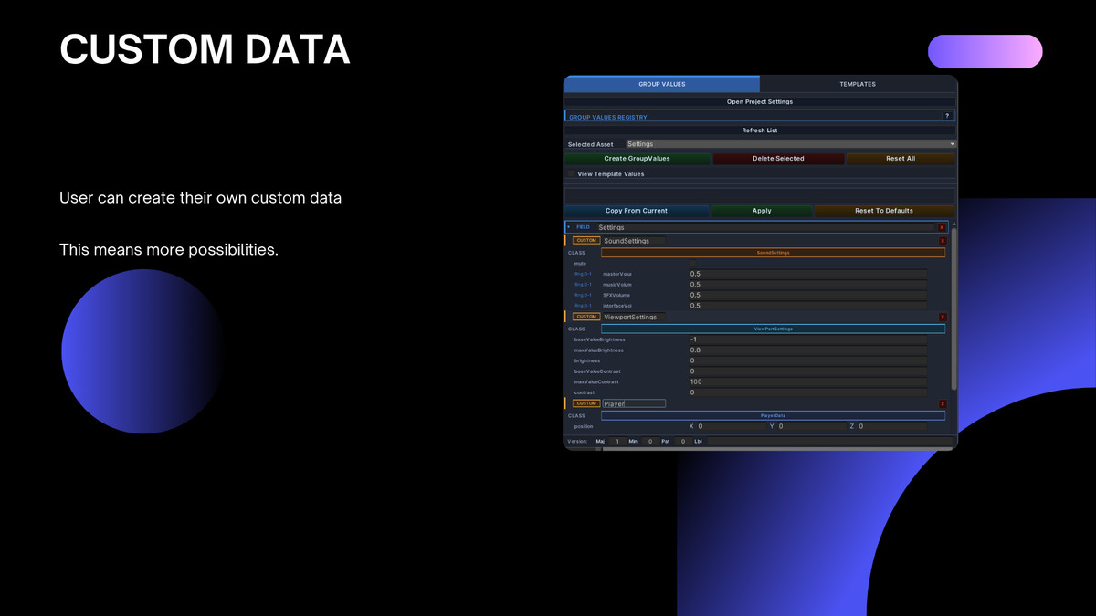Viewport: 1096px width, 616px height.
Task: Open the PlayerData class selector
Action: click(x=773, y=415)
